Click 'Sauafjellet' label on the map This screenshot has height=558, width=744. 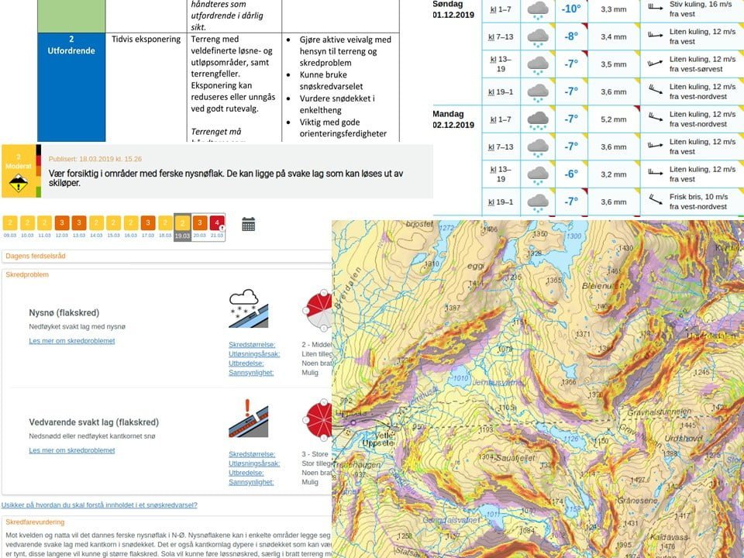point(515,458)
